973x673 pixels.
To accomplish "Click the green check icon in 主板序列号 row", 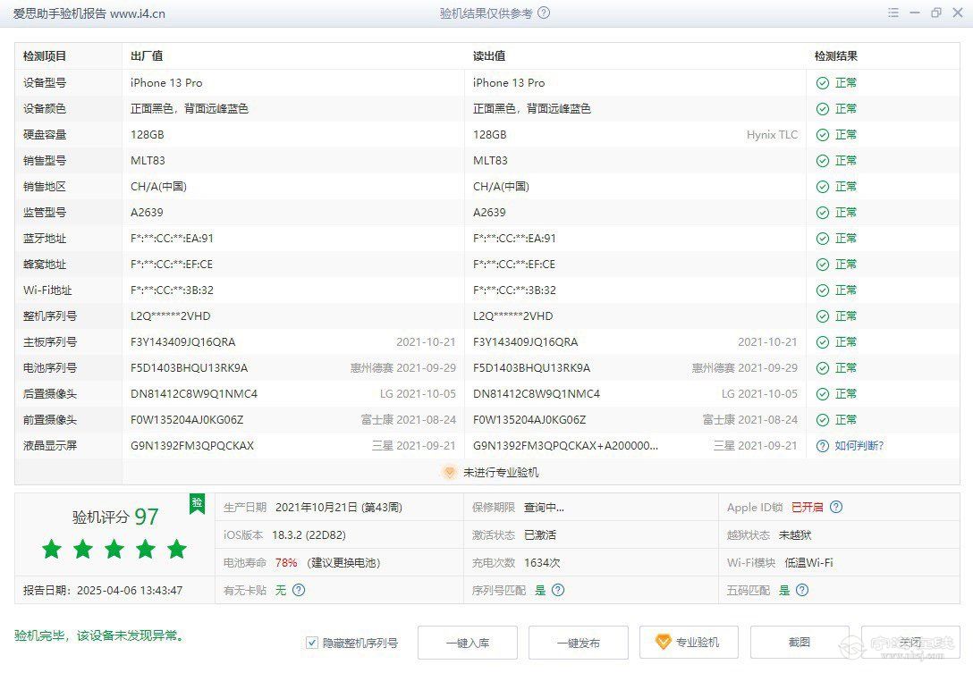I will [x=822, y=342].
